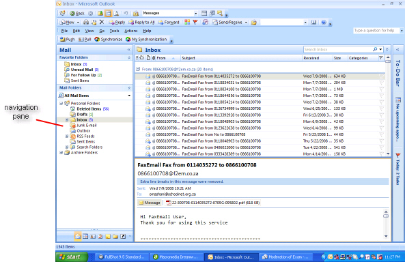Open the Go menu
This screenshot has width=405, height=262.
click(102, 31)
